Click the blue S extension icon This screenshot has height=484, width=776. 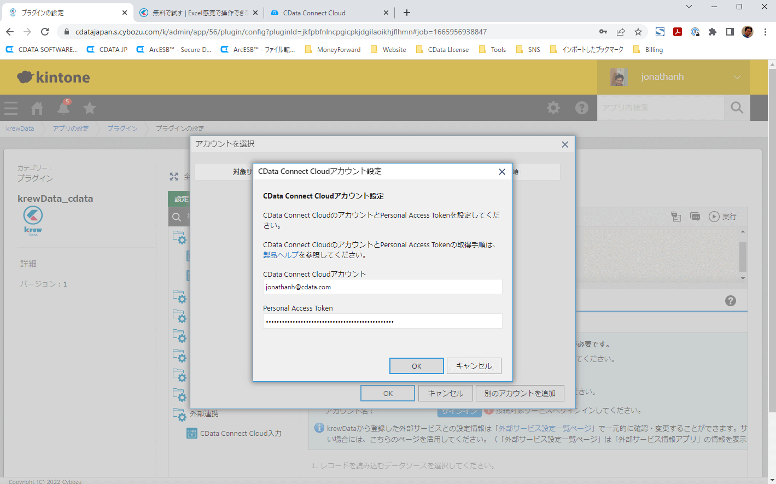click(660, 32)
